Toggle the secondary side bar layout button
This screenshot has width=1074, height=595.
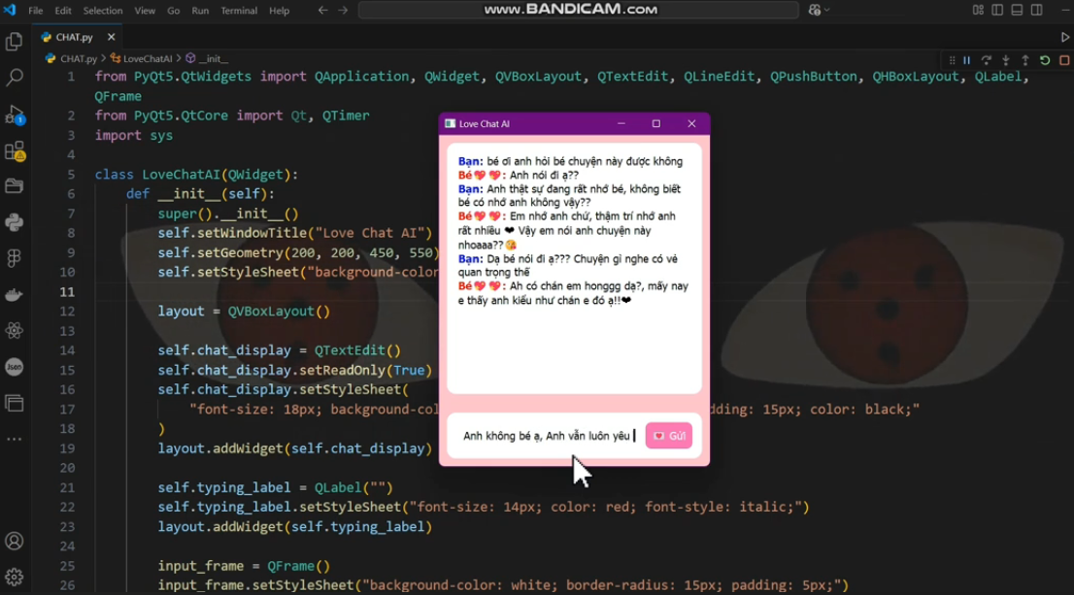[1036, 11]
